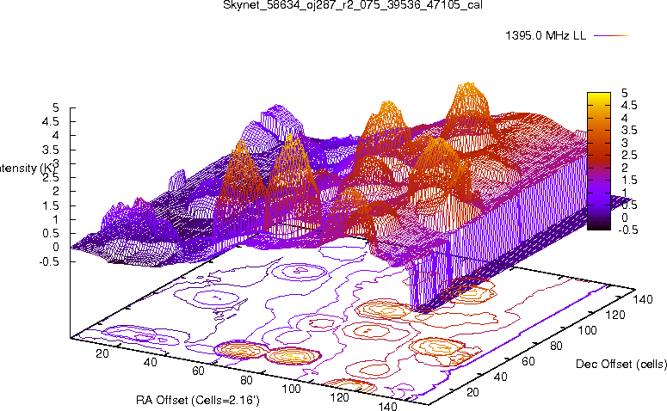Click the 2 tick on the intensity axis

pyautogui.click(x=56, y=191)
